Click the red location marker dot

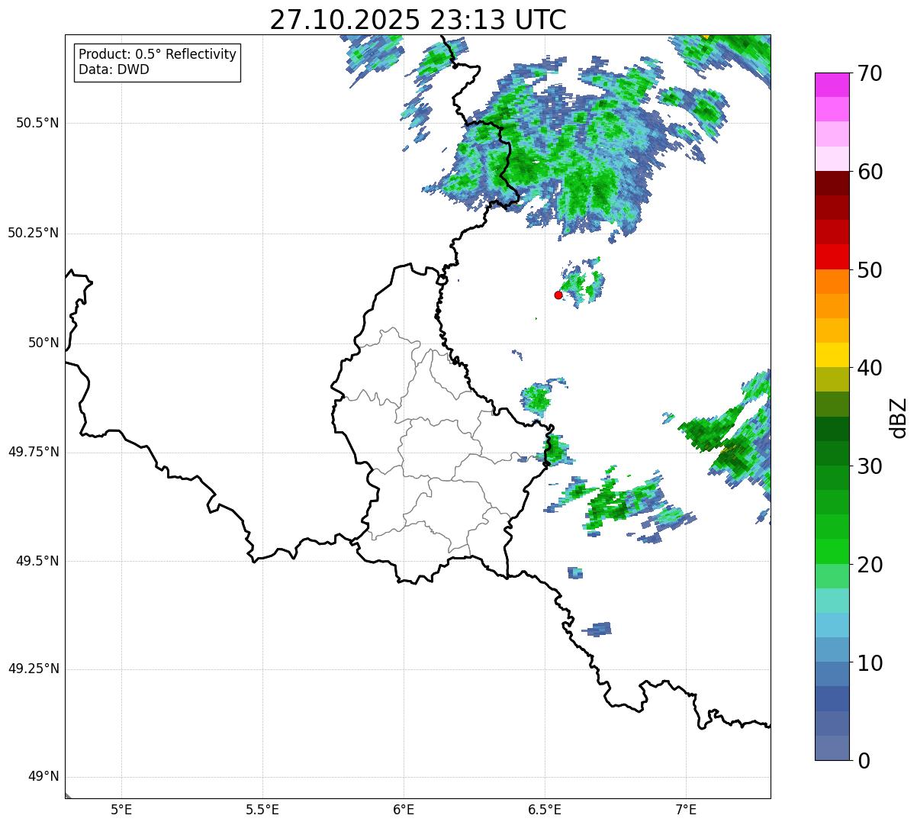[558, 295]
